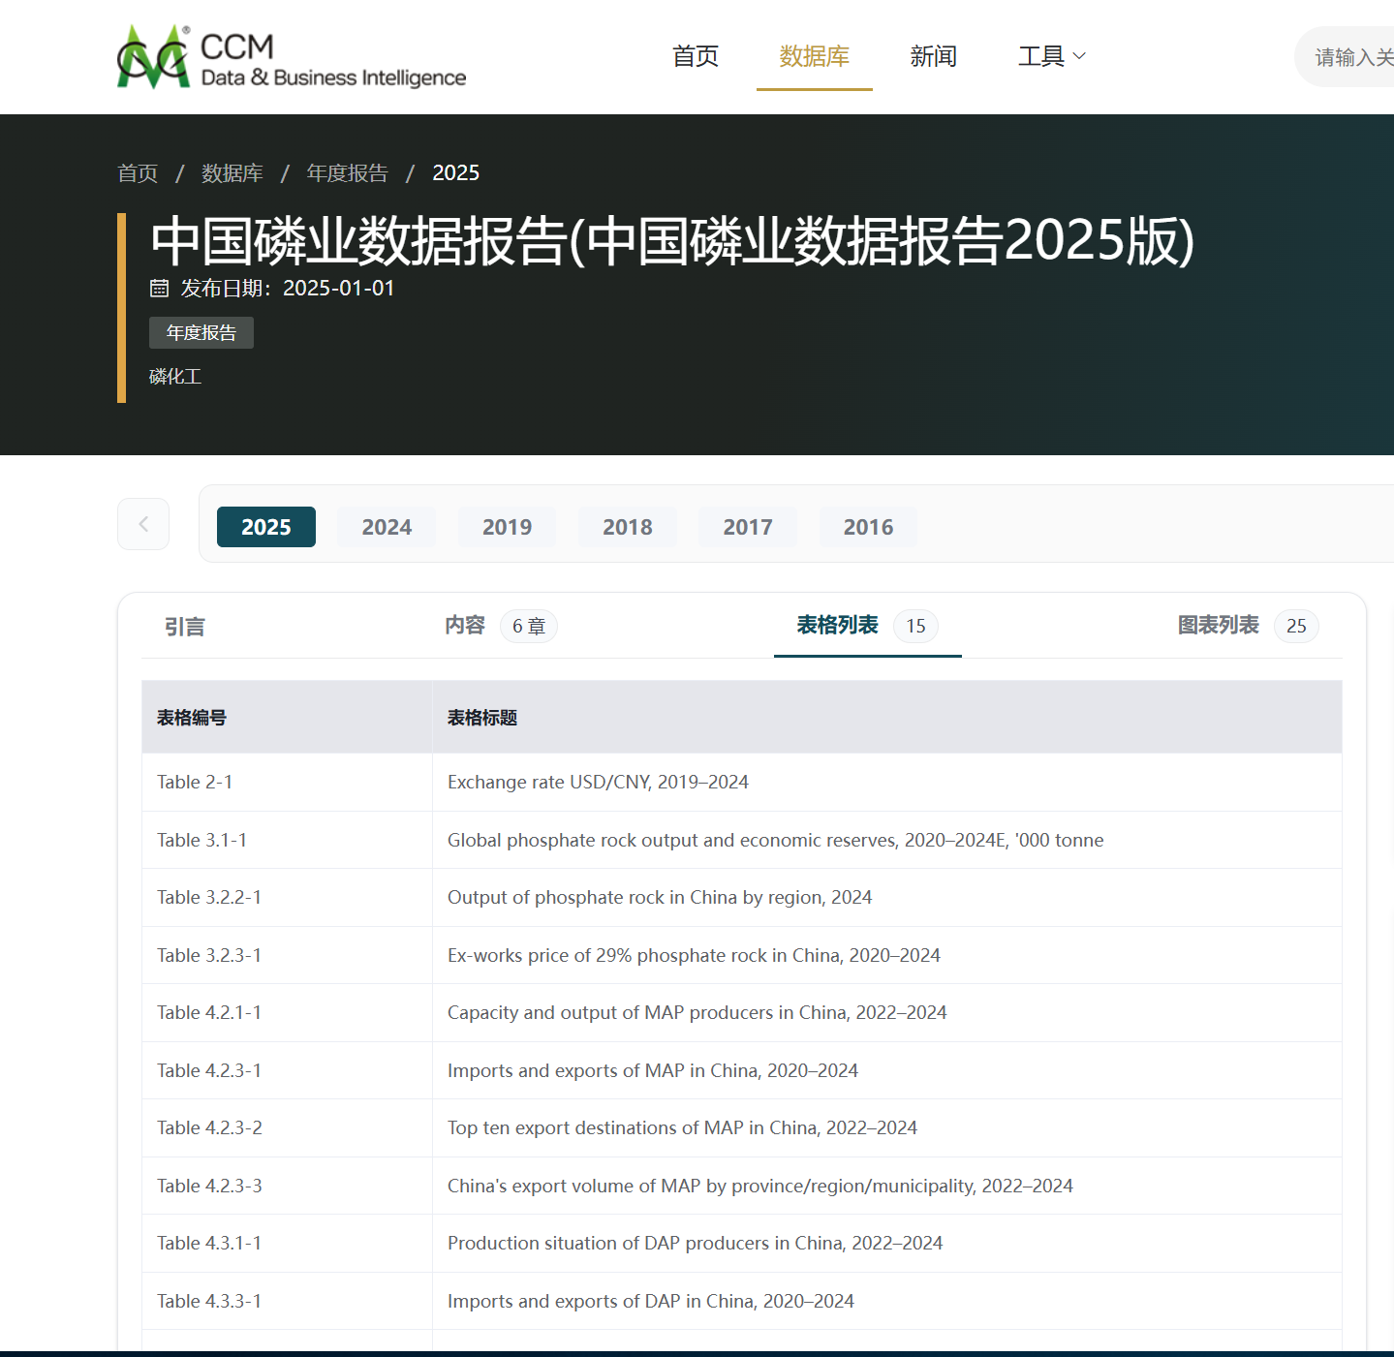Click the 年度报告 tag badge
The image size is (1394, 1357).
pos(201,333)
